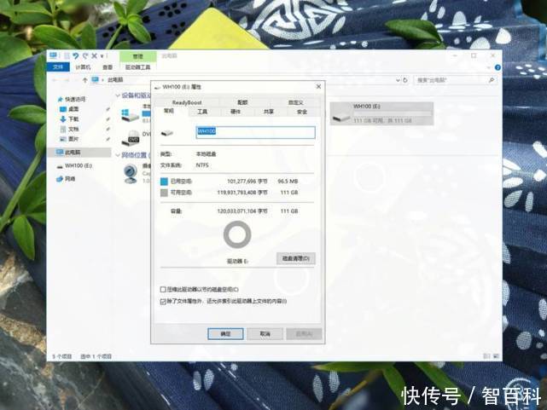Switch to the 共享 (Sharing) tab

click(x=269, y=112)
